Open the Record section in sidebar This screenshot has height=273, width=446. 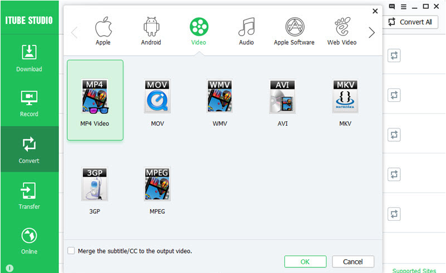(29, 103)
